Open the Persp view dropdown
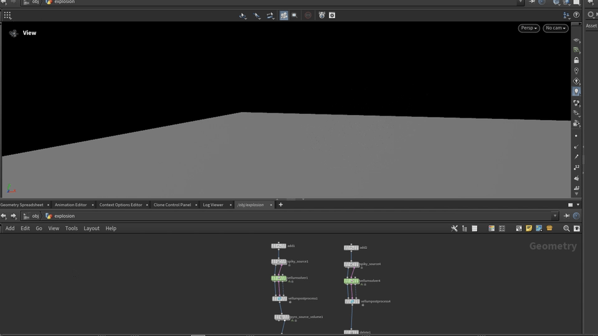 528,28
